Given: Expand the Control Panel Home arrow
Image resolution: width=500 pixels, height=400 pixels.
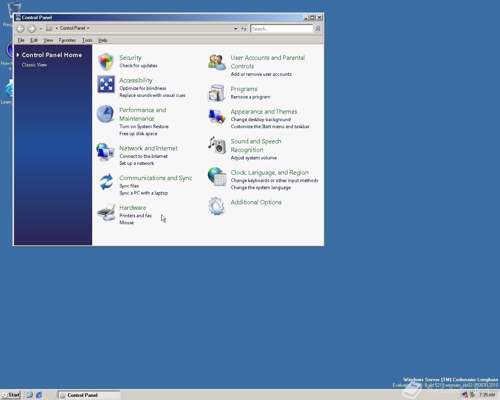Looking at the screenshot, I should pos(18,55).
